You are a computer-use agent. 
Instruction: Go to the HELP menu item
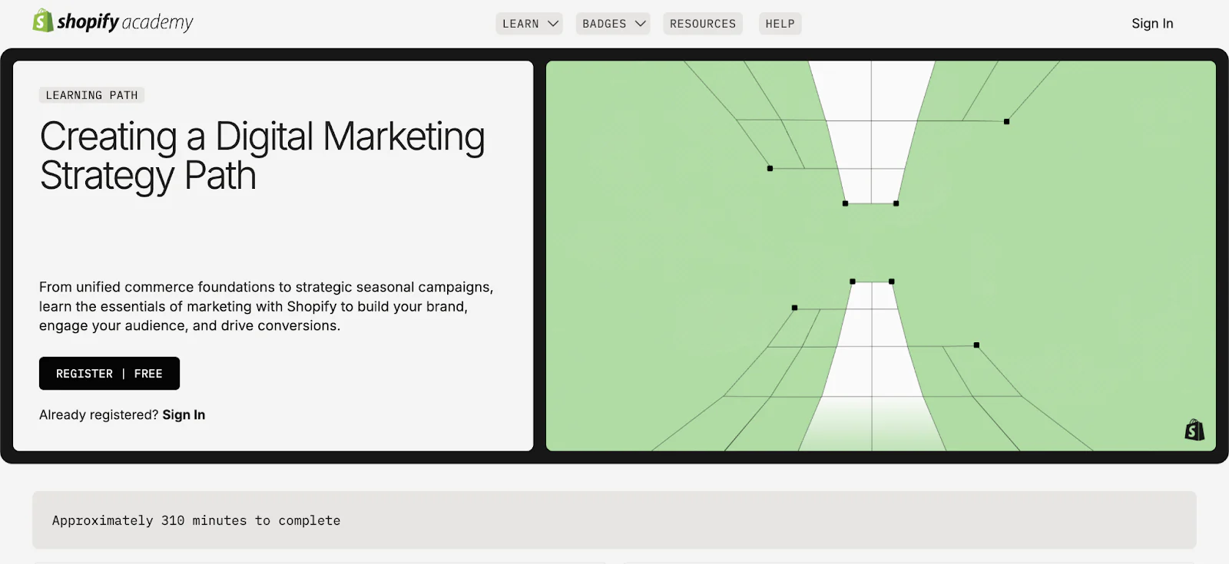tap(780, 24)
